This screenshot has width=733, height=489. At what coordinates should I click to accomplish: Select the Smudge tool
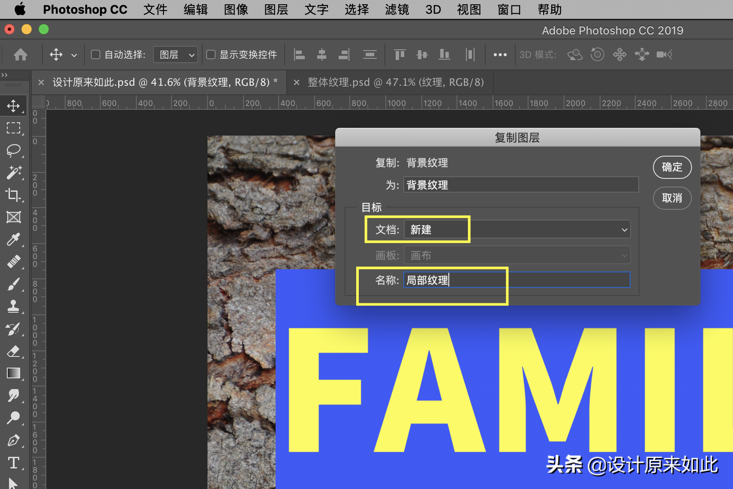point(13,395)
